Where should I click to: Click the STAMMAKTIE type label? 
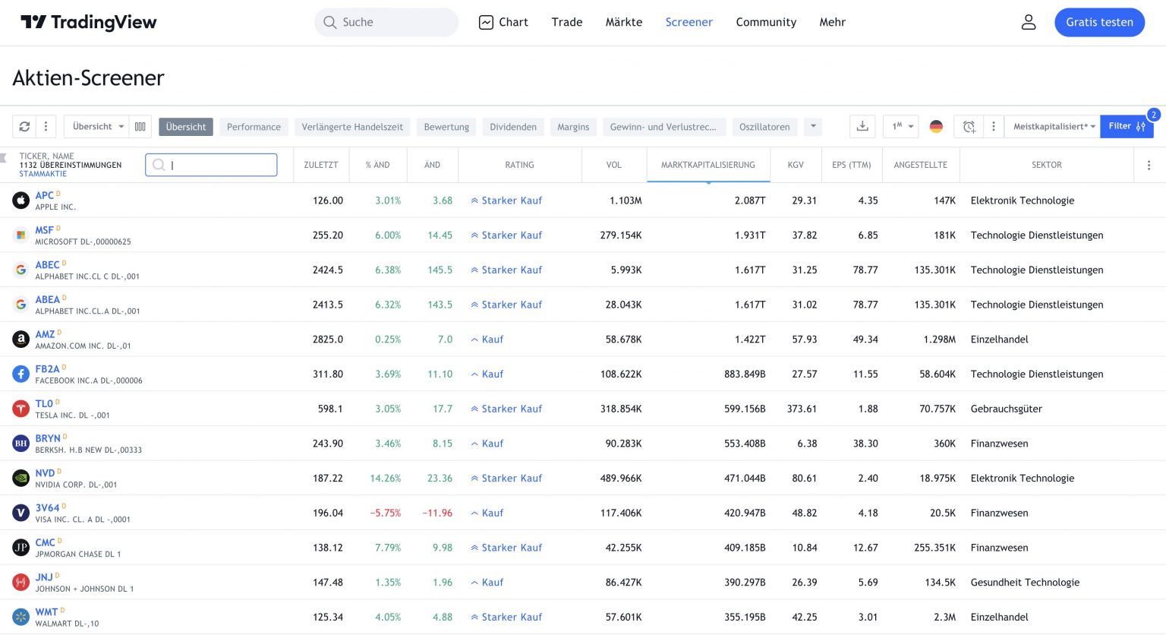[43, 174]
